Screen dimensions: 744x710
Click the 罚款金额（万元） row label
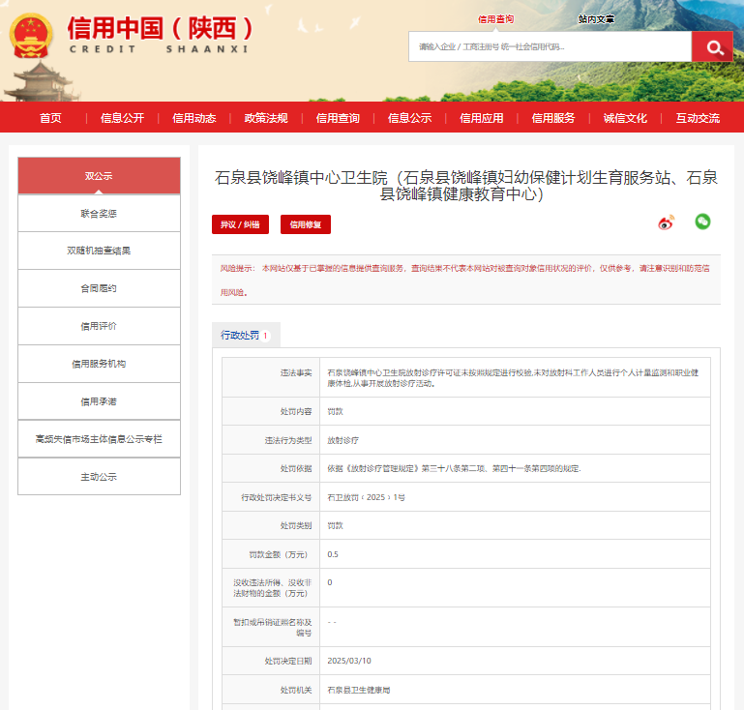tap(278, 554)
